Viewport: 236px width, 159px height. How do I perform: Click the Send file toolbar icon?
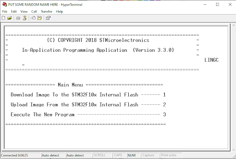point(33,18)
